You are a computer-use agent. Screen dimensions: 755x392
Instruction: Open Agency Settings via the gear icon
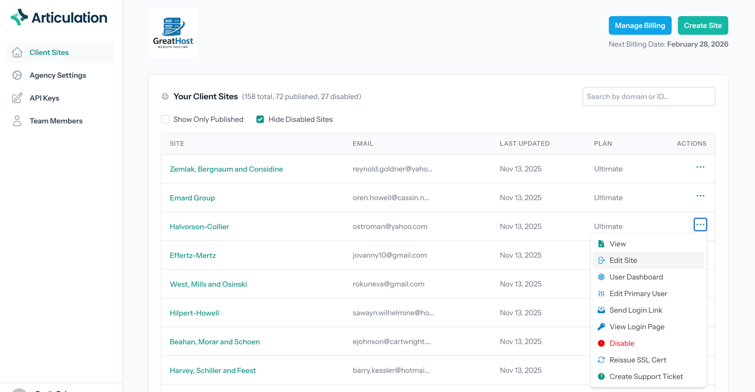click(x=17, y=75)
